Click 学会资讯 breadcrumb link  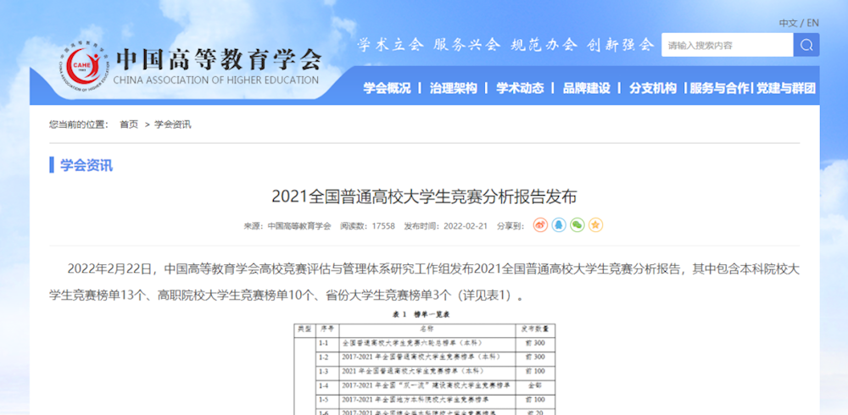[x=172, y=125]
